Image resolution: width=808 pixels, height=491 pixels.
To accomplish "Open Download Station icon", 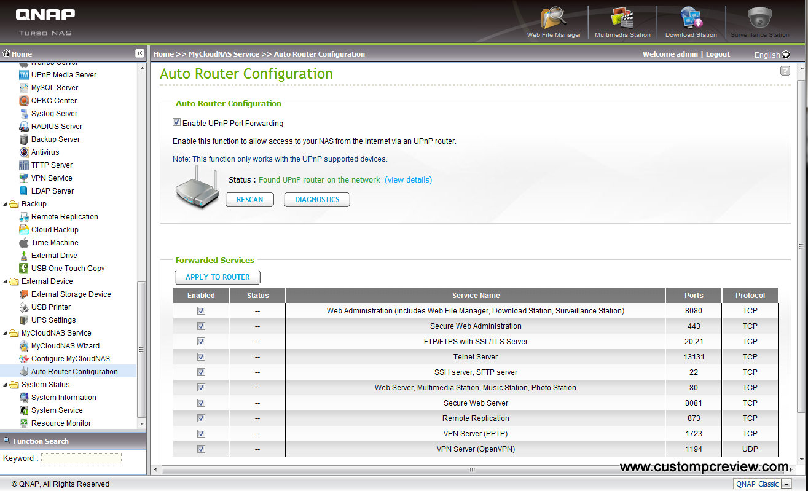I will 691,18.
